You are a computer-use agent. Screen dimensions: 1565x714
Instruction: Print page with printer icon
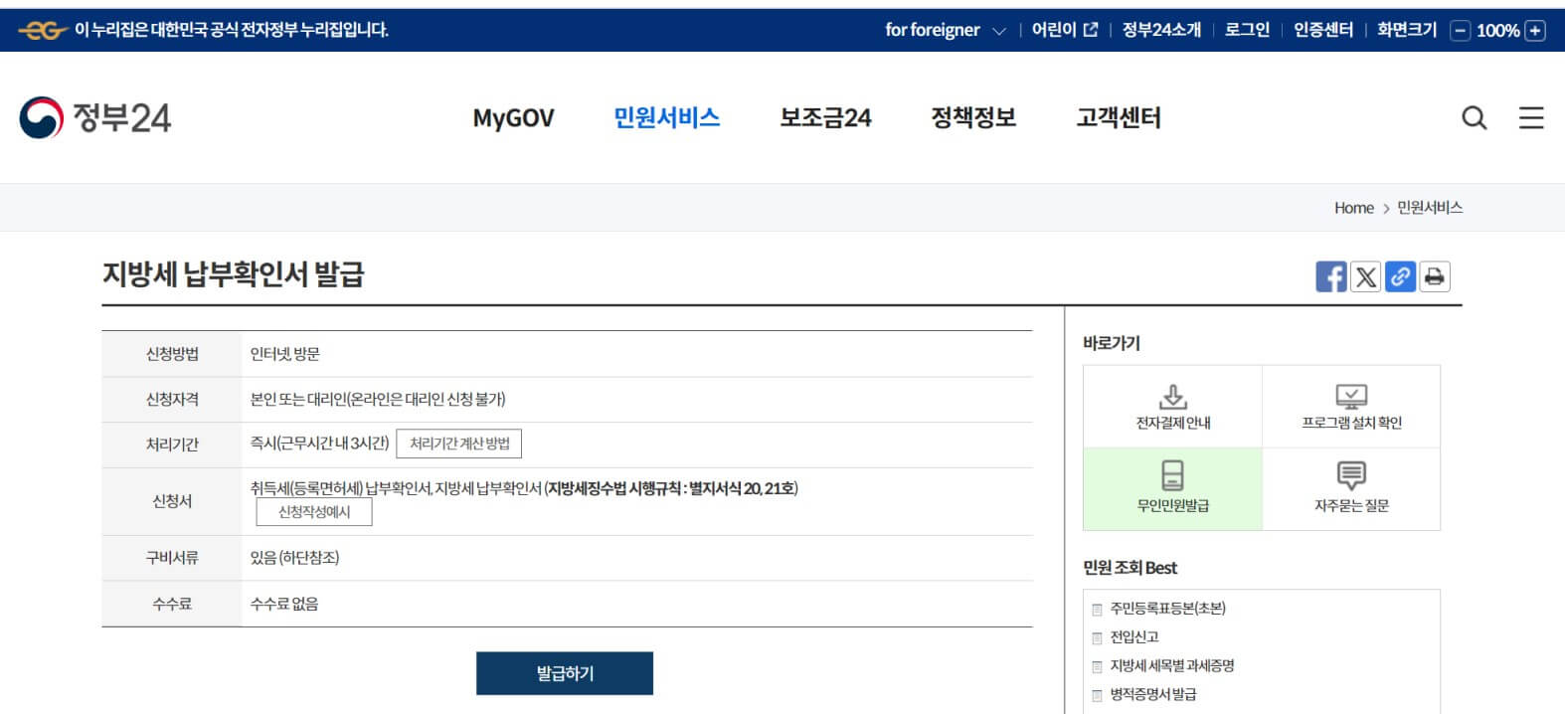point(1434,276)
